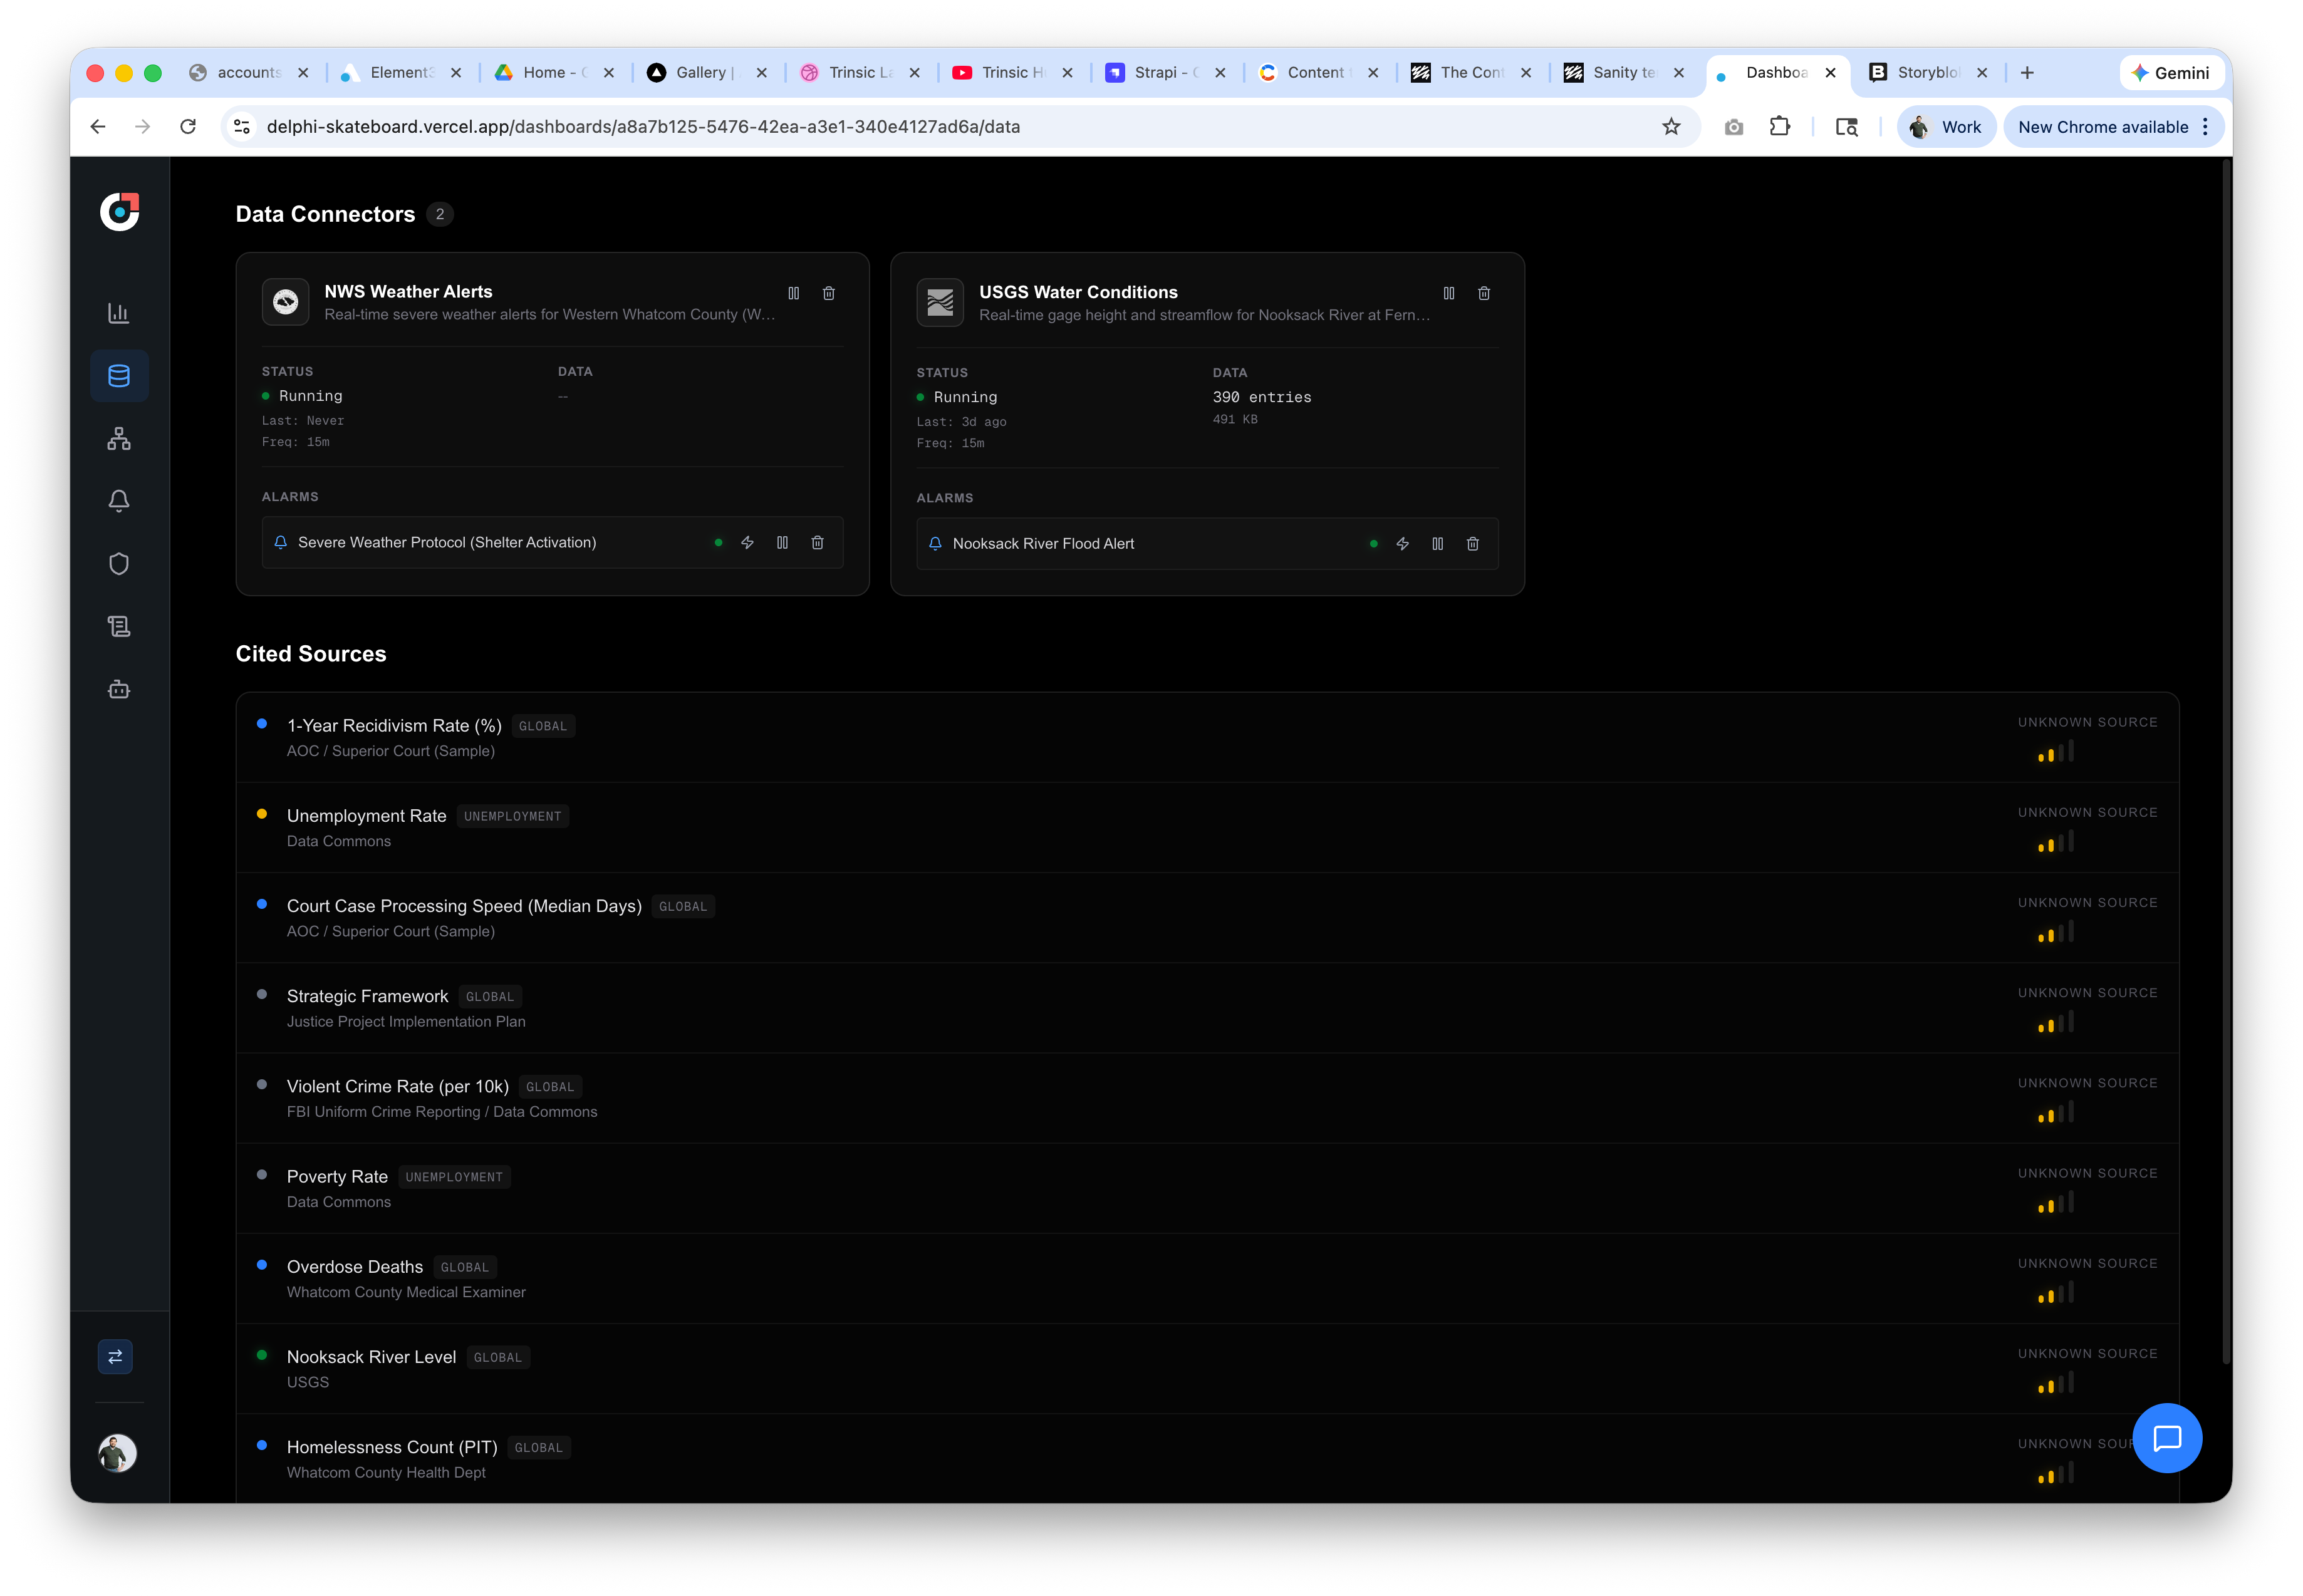Open the bell alarms sidebar icon
The image size is (2303, 1596).
point(119,501)
